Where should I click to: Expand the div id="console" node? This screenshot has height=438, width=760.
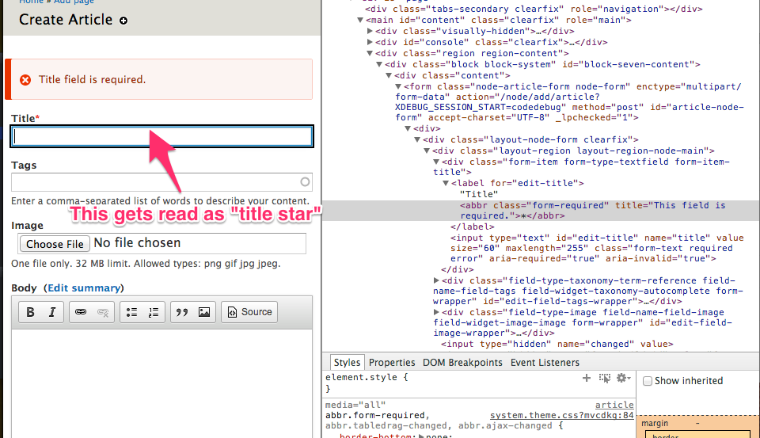370,42
